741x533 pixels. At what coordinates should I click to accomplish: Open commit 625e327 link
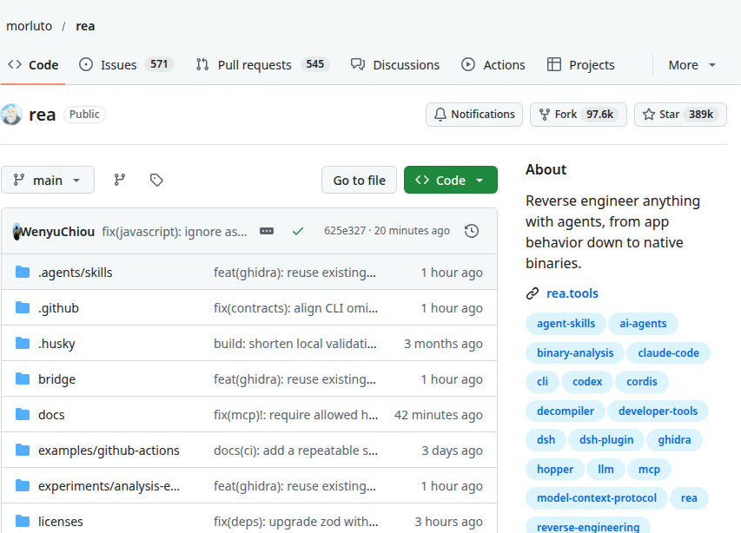pyautogui.click(x=345, y=230)
